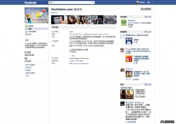The height and width of the screenshot is (124, 176).
Task: Click phone number +886-2-2758-3838
Action: [76, 61]
